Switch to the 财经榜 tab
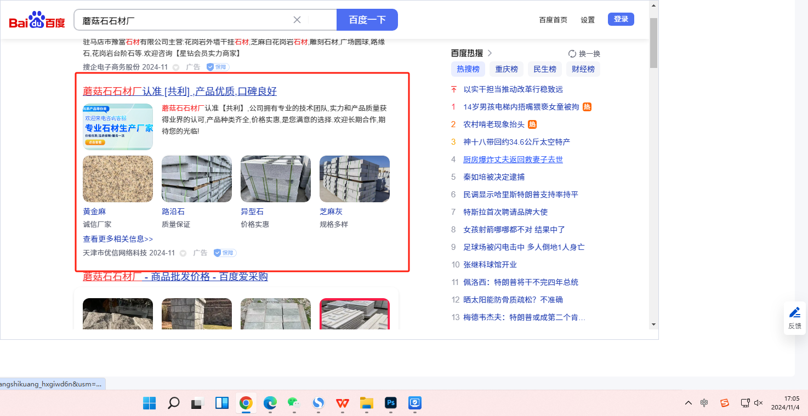The height and width of the screenshot is (416, 808). tap(583, 69)
